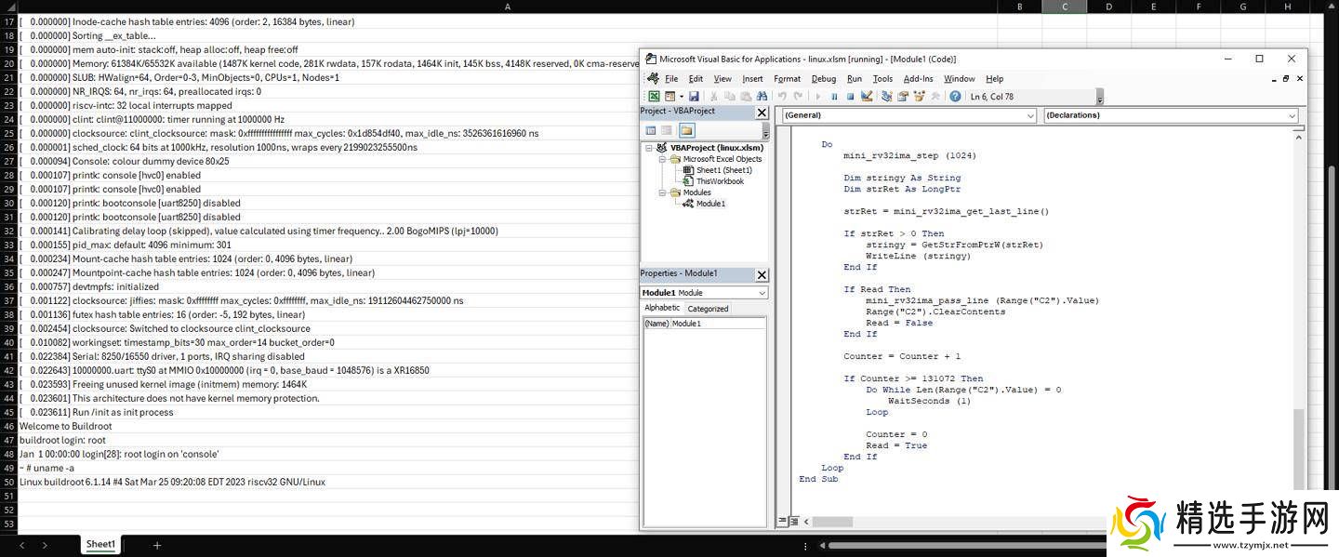Open the Project Explorer toolbar icon
Viewport: 1339px width, 557px height.
click(x=887, y=96)
